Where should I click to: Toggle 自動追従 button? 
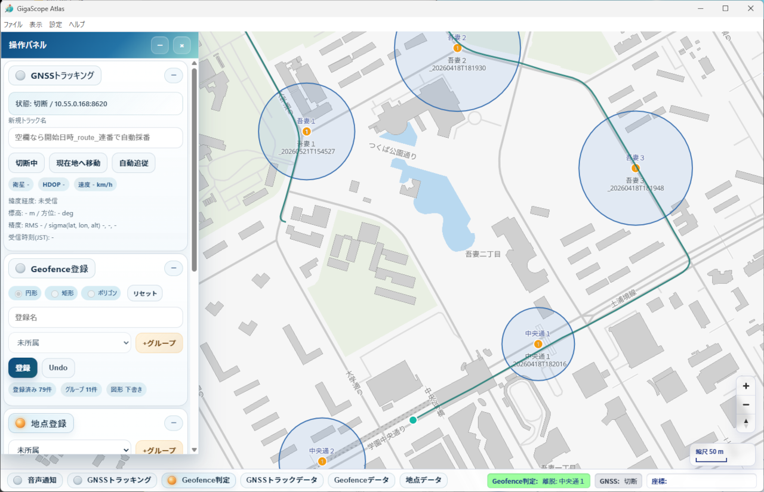click(x=134, y=163)
